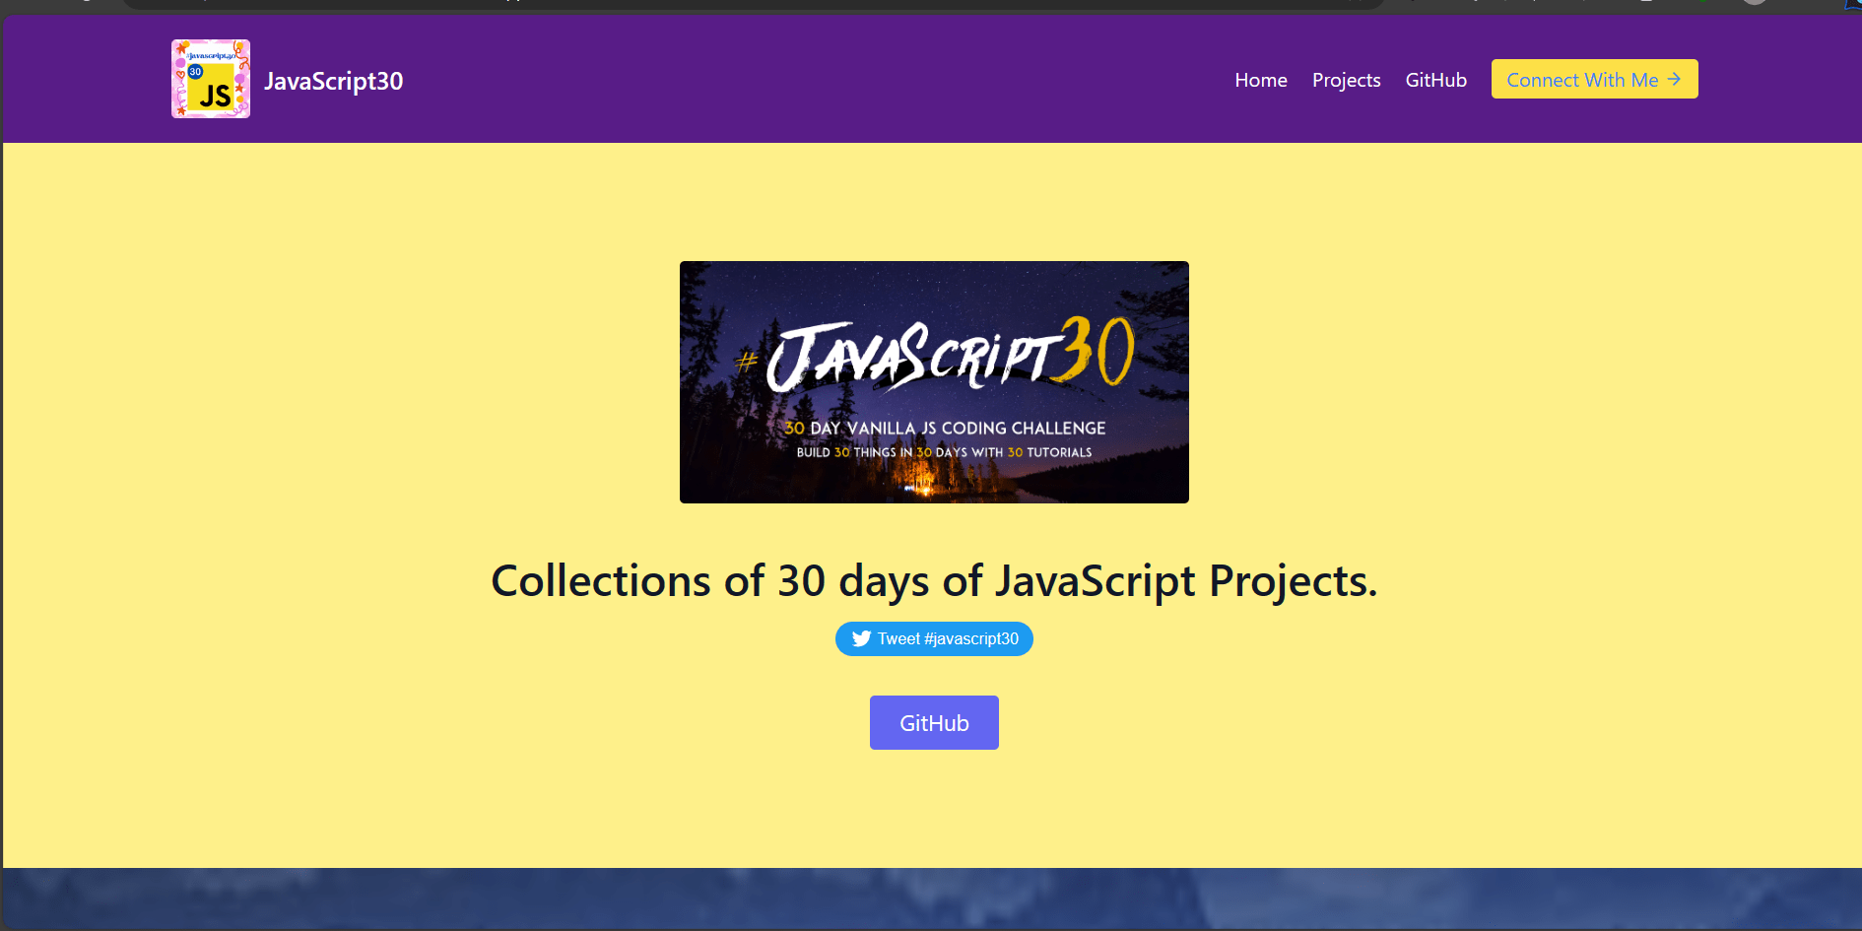Click the "30 Day Vanilla JS Coding Challenge" text
Image resolution: width=1862 pixels, height=931 pixels.
945,429
